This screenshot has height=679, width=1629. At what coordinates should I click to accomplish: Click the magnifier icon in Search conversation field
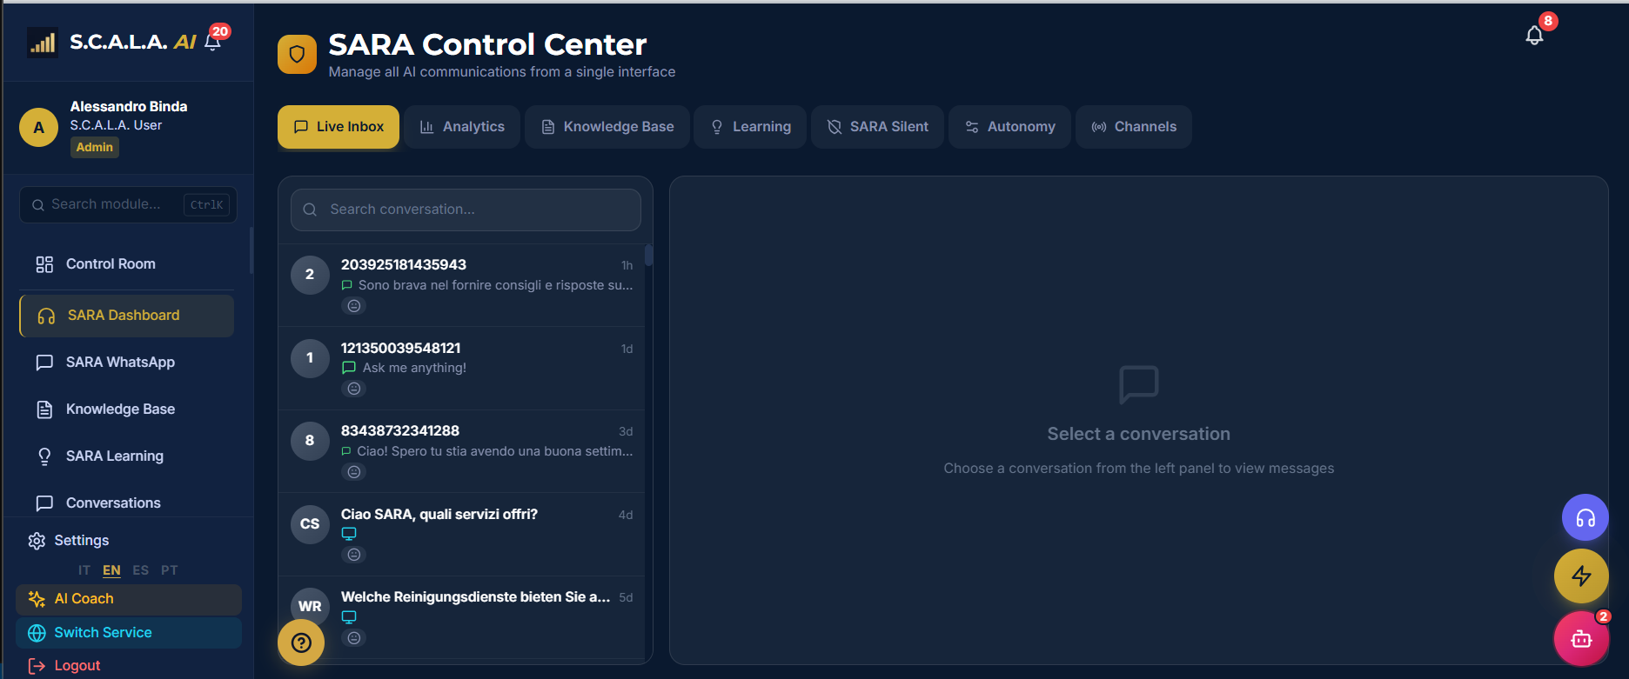tap(310, 210)
